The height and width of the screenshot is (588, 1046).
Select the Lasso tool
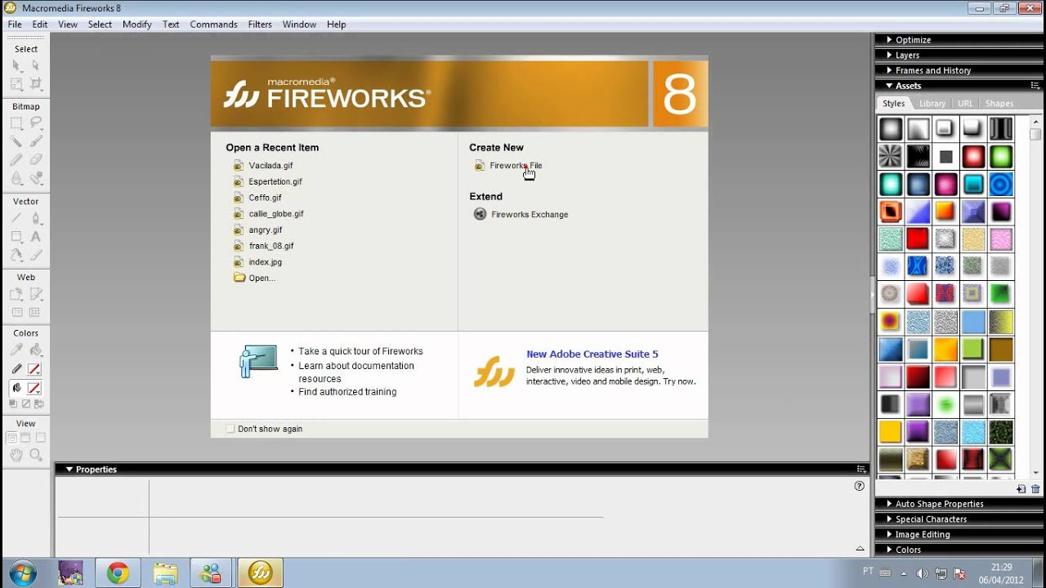pyautogui.click(x=35, y=123)
